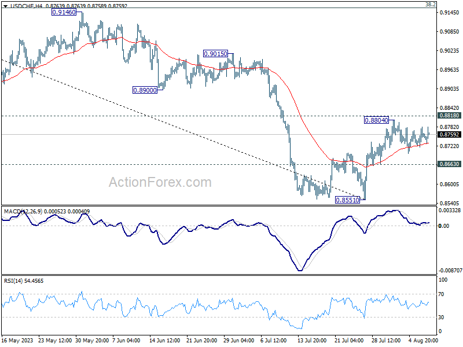Click the 16 May 2023 date on time axis
This screenshot has width=463, height=347.
pyautogui.click(x=17, y=340)
